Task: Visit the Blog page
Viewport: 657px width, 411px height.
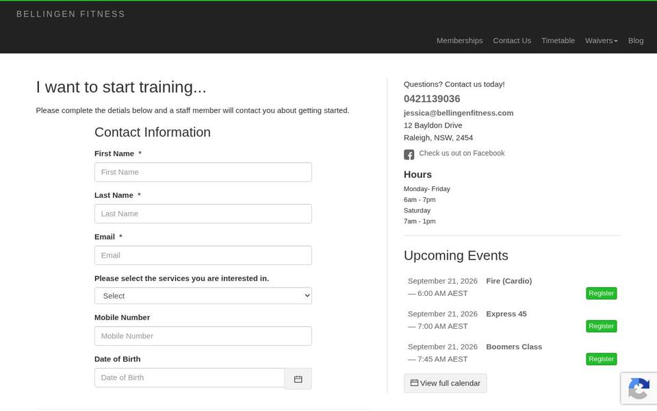Action: click(636, 40)
